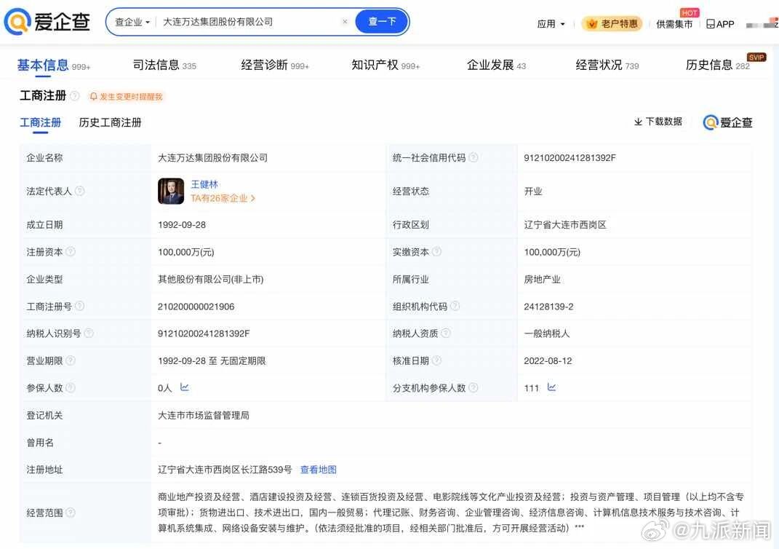Switch to the 经营状况 tab

coord(607,65)
